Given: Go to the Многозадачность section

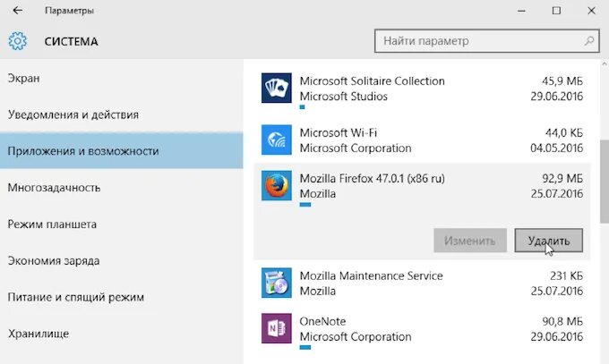Looking at the screenshot, I should (x=54, y=188).
